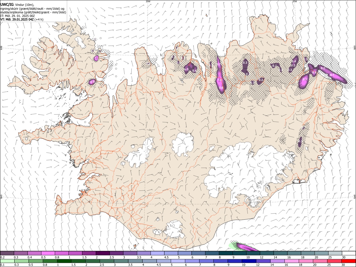Click the '1.0' value in the central snow band

pyautogui.click(x=220, y=80)
